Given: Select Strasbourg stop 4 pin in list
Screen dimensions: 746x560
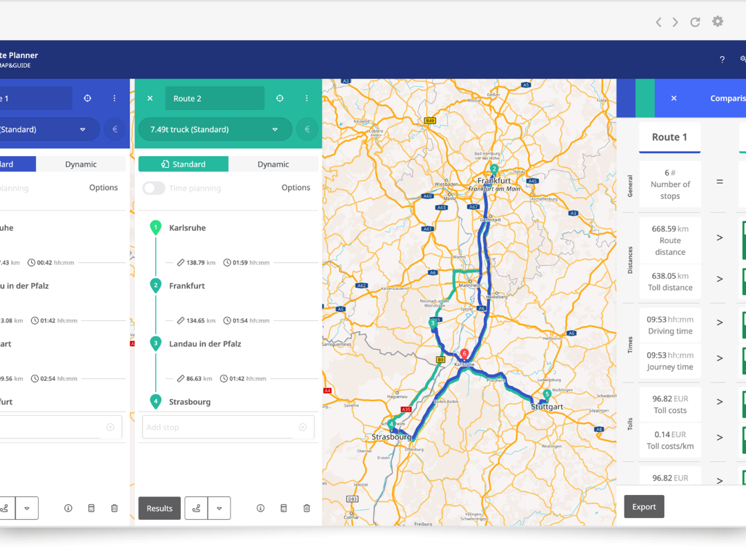Looking at the screenshot, I should 155,402.
